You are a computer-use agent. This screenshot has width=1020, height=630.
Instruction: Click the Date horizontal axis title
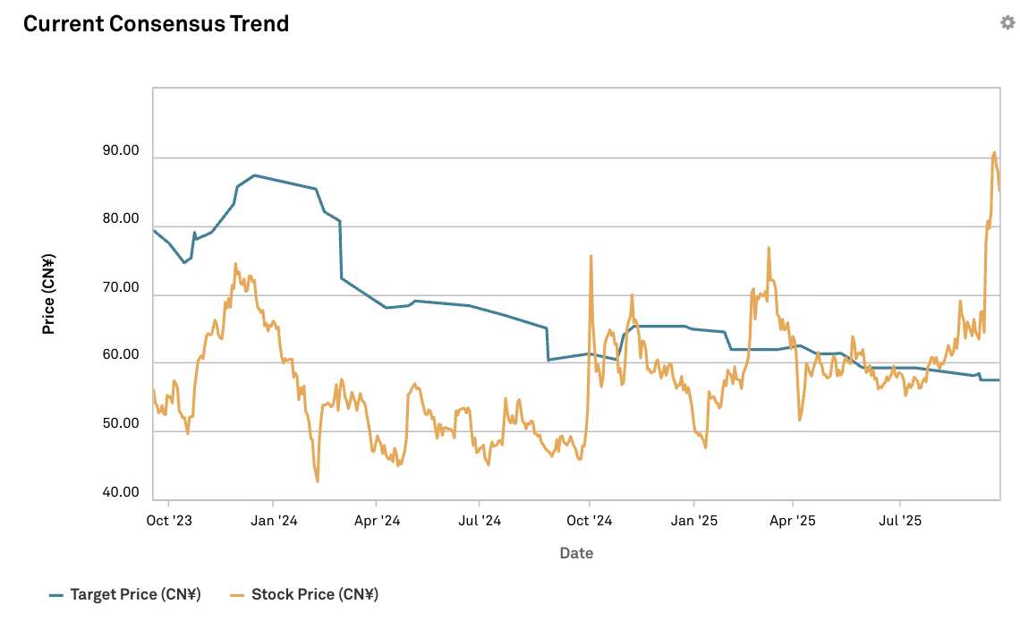pos(576,553)
